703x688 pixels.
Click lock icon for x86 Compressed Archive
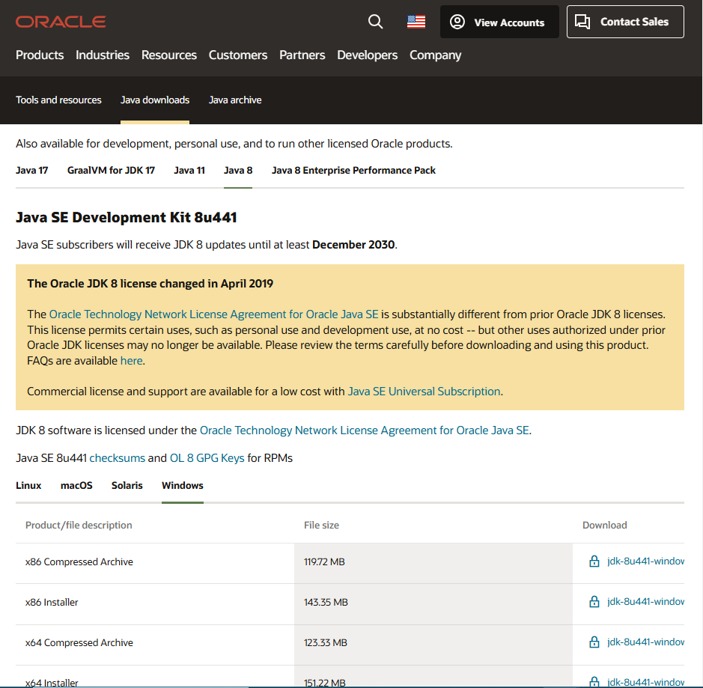pyautogui.click(x=594, y=561)
